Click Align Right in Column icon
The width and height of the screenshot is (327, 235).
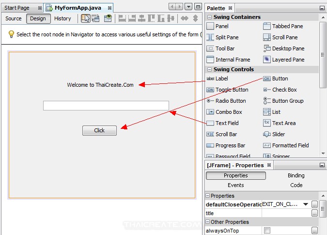point(132,18)
